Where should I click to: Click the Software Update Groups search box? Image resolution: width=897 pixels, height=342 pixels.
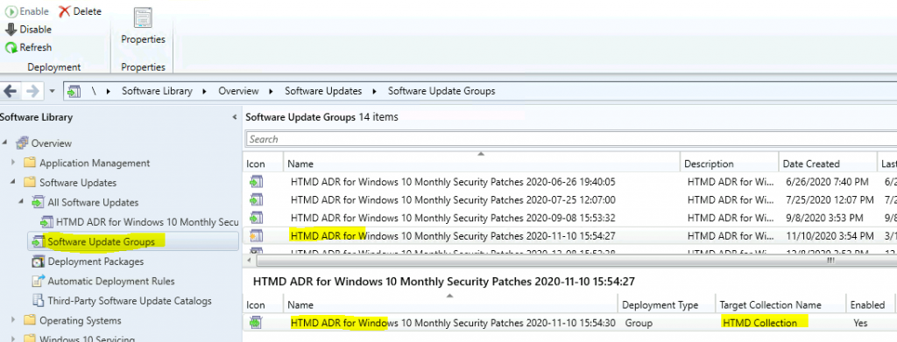click(571, 139)
